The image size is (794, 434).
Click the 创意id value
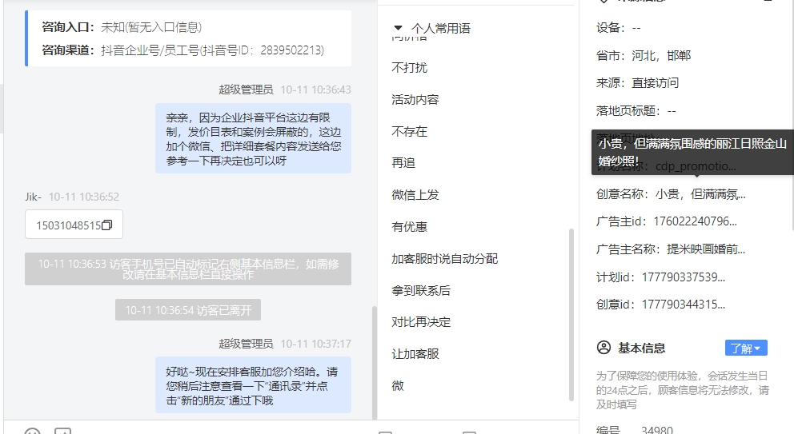tap(683, 304)
